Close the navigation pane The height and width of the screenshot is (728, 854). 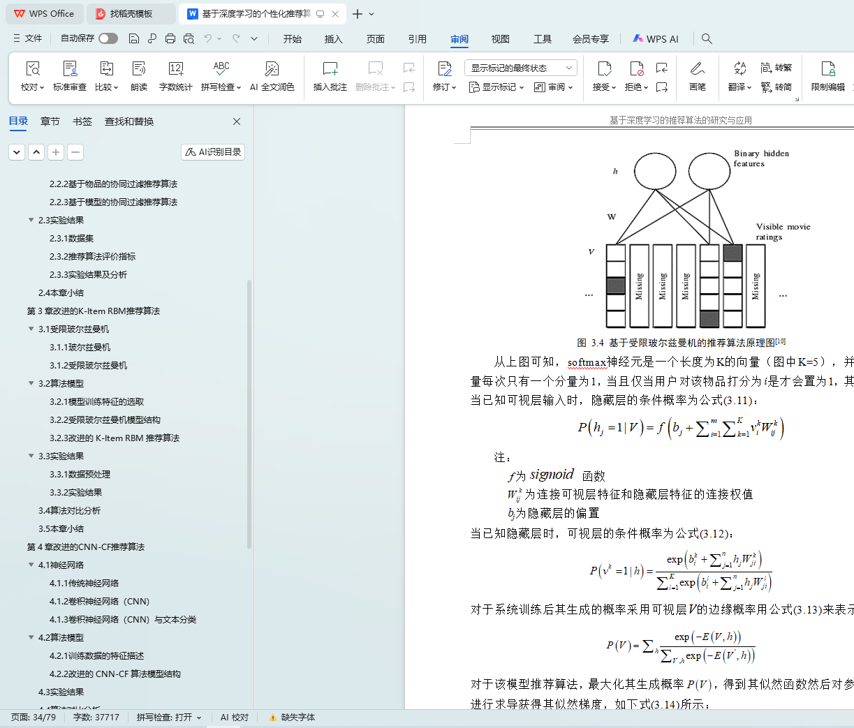click(237, 121)
